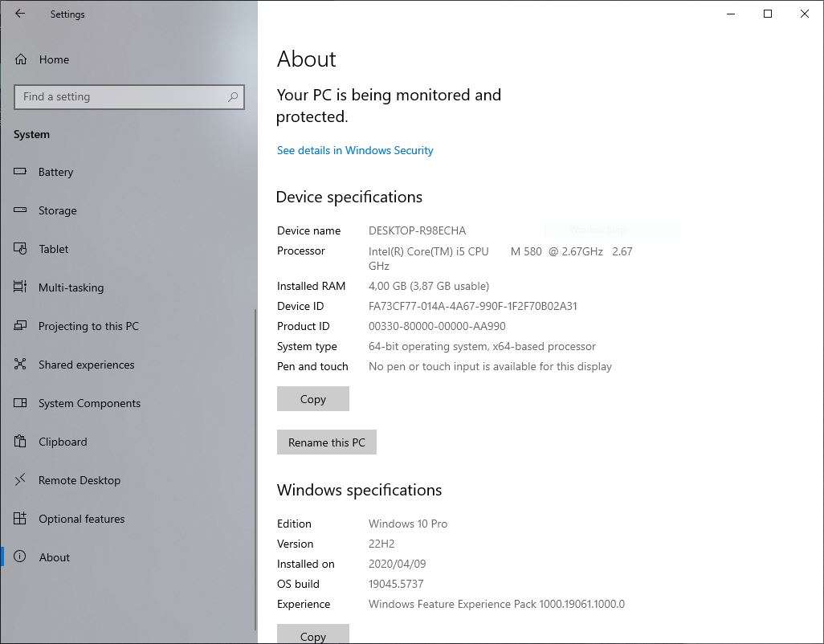Open Battery settings via its icon
This screenshot has height=644, width=824.
coord(21,172)
